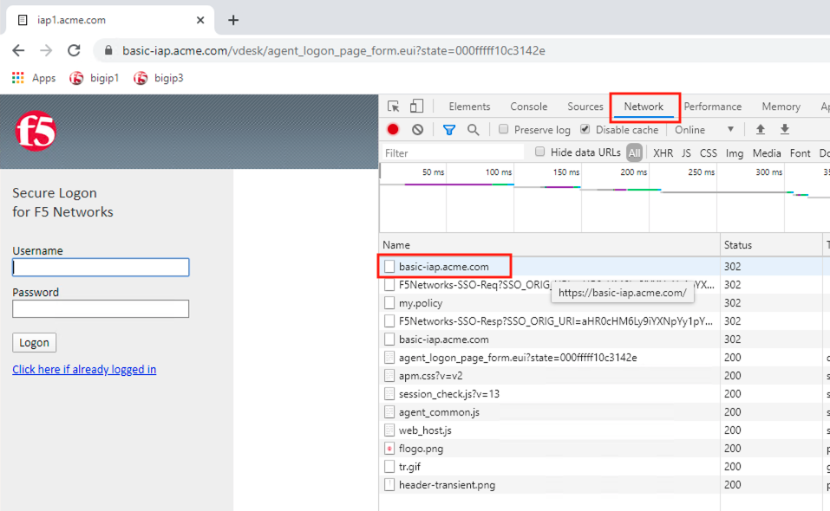
Task: Click the browser address bar URL
Action: pos(334,51)
